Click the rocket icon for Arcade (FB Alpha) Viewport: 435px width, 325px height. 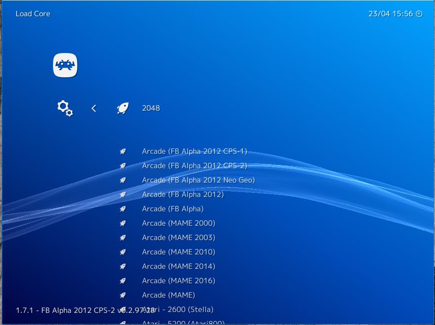tap(123, 209)
